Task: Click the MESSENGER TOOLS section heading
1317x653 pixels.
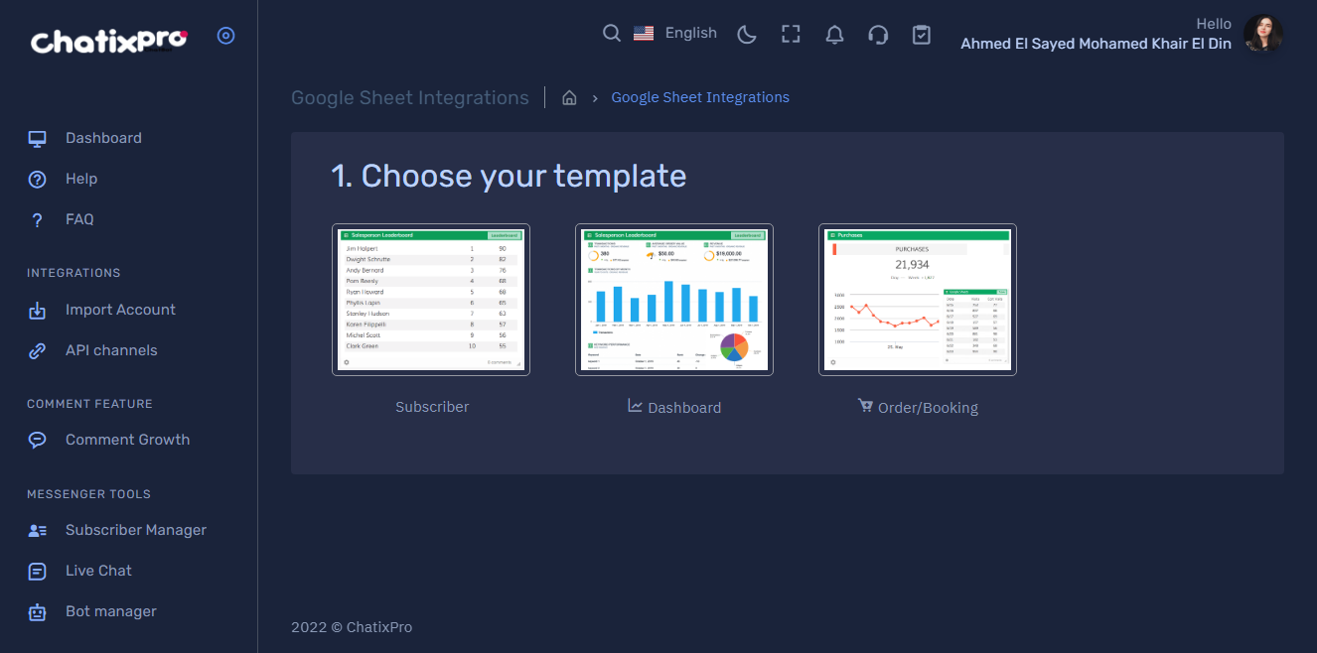Action: pyautogui.click(x=88, y=494)
